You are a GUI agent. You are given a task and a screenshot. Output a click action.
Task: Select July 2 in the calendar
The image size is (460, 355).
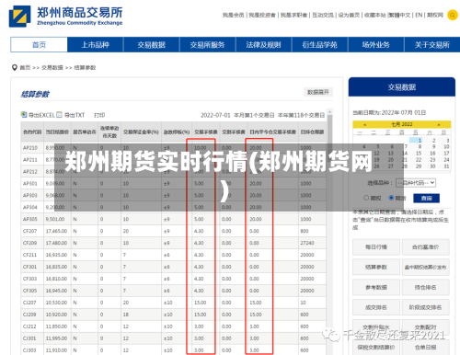click(x=433, y=140)
